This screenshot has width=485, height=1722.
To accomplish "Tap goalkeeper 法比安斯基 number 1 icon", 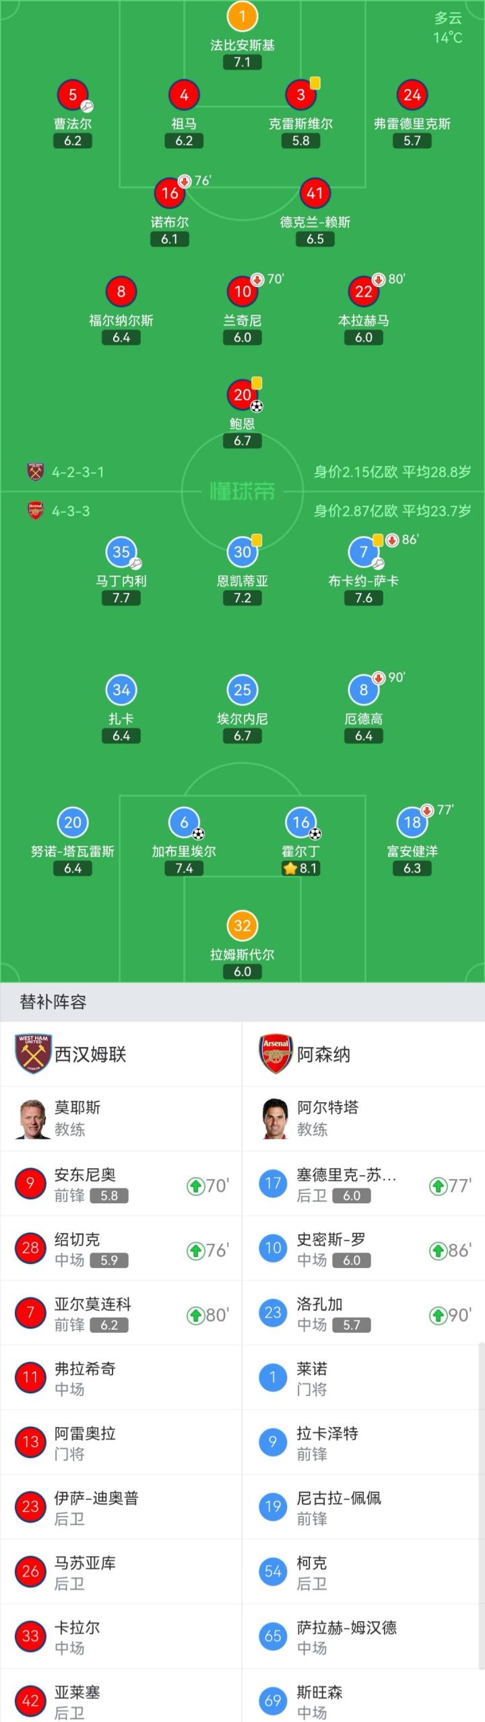I will pos(243,16).
